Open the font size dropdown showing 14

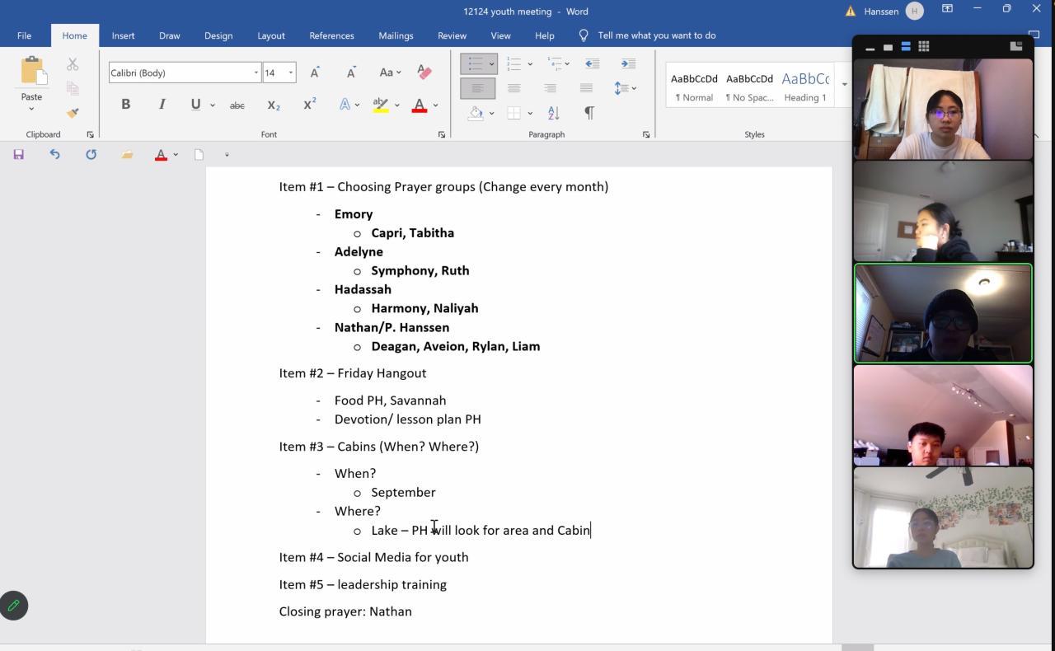coord(290,73)
